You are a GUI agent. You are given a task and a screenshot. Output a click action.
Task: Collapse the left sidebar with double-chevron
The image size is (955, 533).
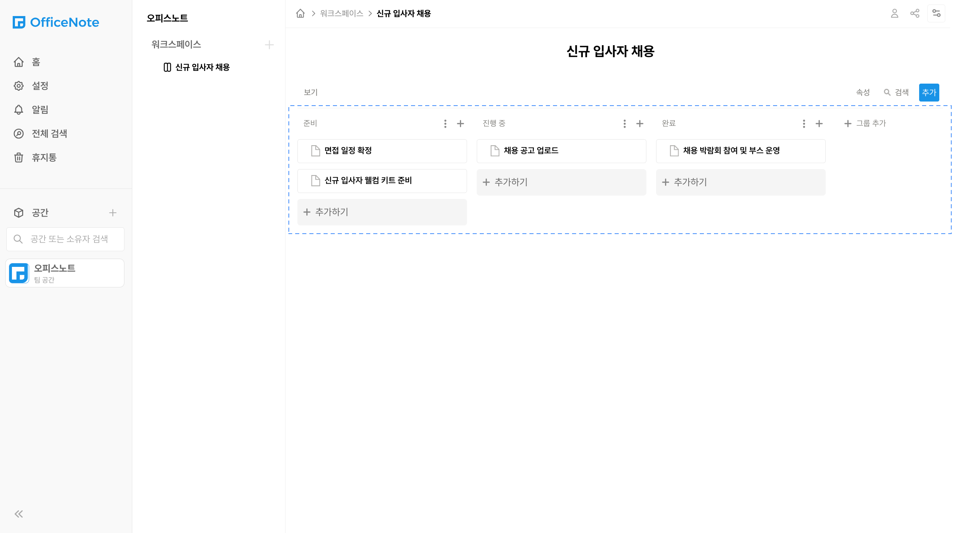click(19, 514)
